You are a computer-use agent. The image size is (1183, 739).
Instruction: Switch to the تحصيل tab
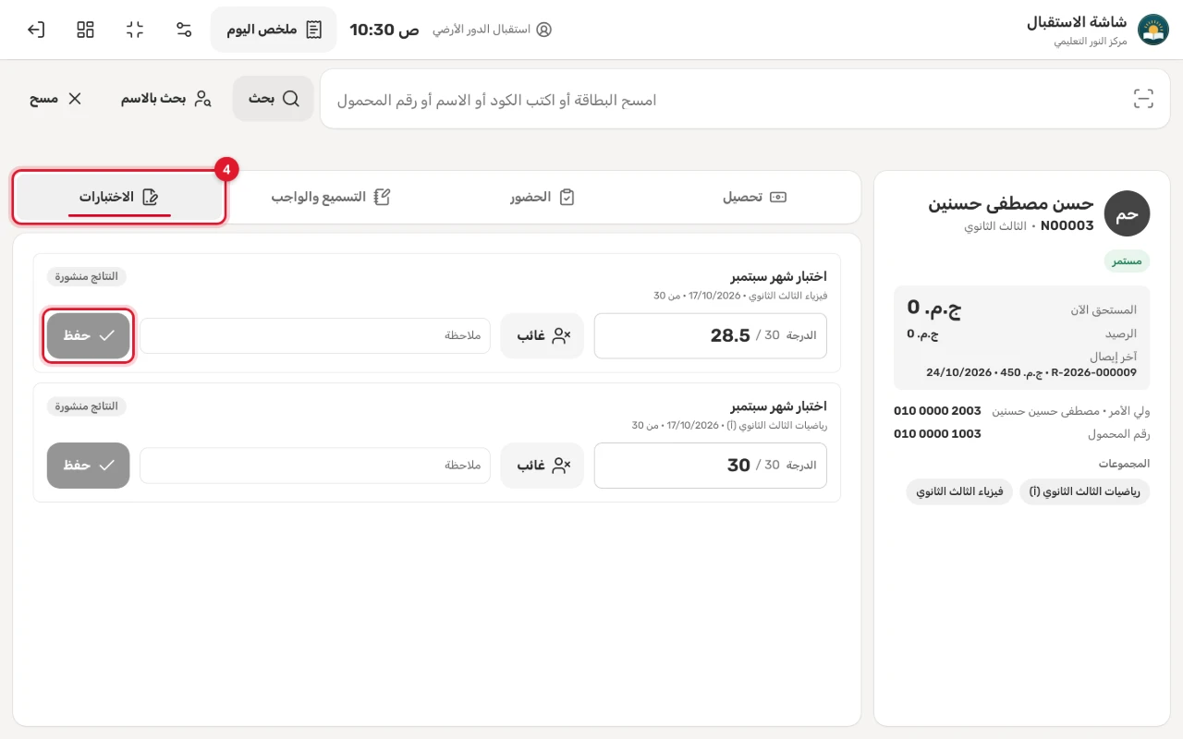[754, 197]
